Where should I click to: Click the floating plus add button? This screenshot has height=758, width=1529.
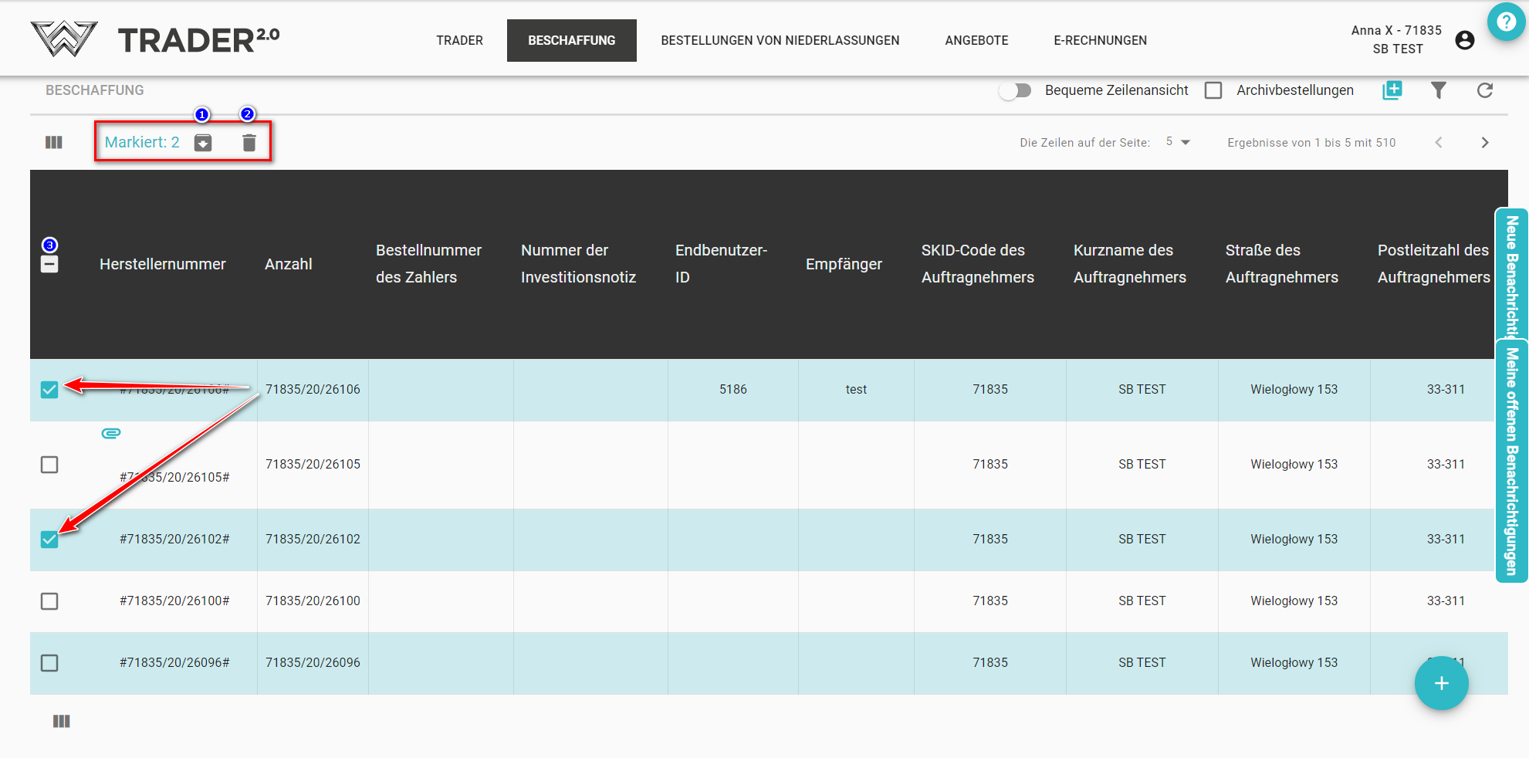coord(1441,683)
